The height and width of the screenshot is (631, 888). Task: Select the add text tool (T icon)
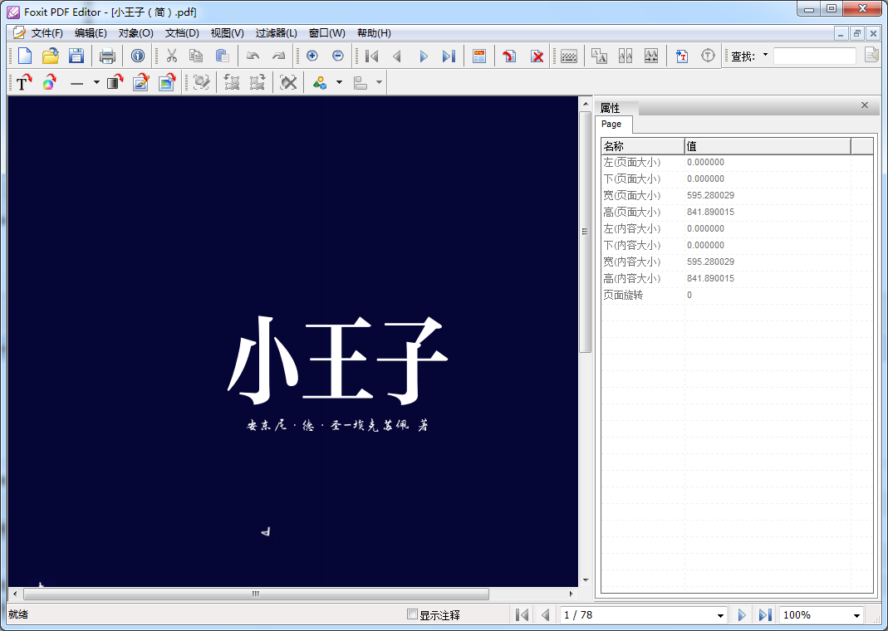click(x=23, y=83)
